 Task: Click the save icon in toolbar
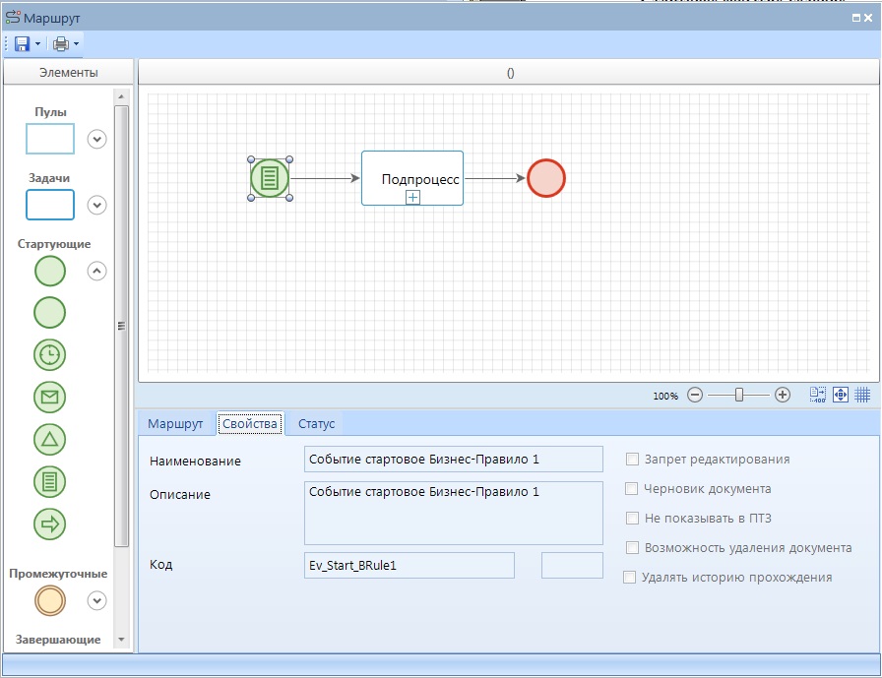tap(23, 44)
